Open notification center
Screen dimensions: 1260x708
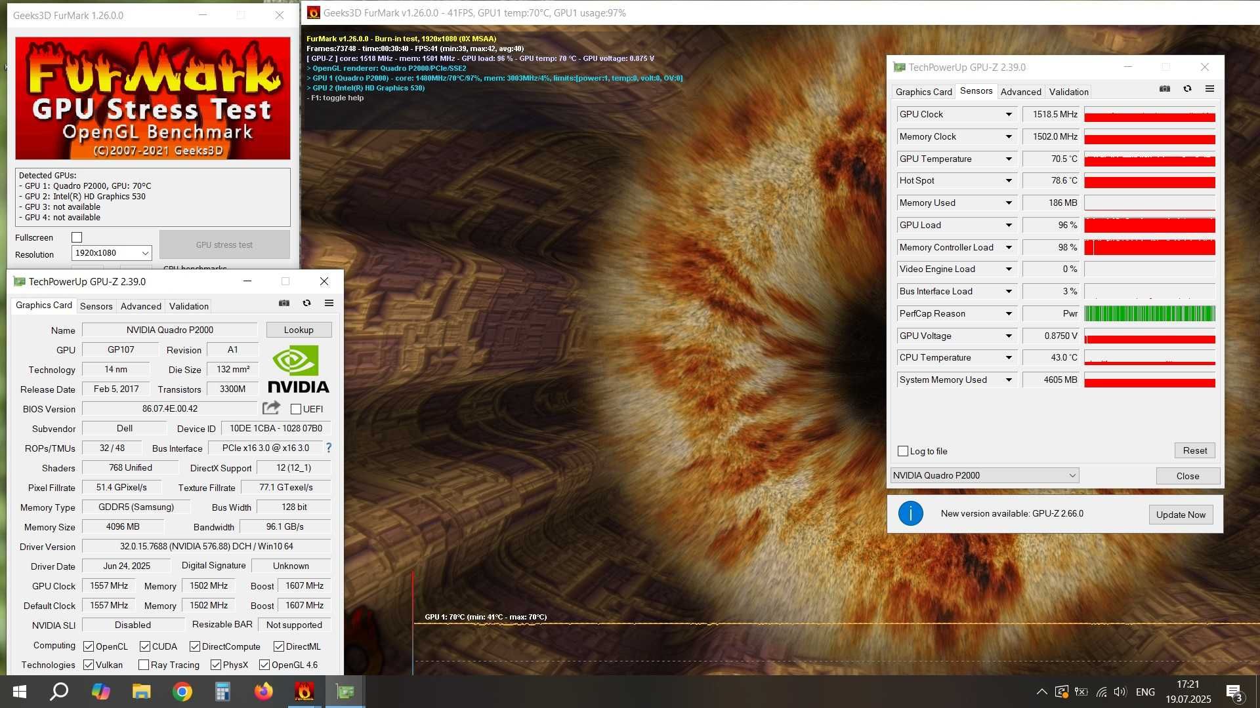click(1234, 692)
